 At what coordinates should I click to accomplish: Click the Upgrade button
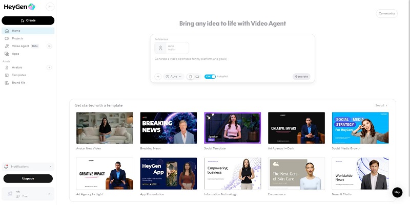[x=28, y=178]
